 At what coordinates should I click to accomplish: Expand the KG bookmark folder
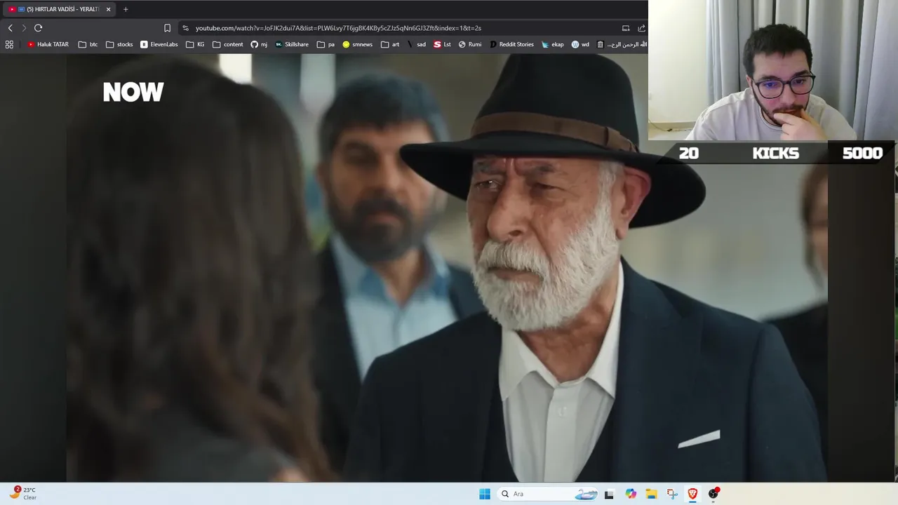[x=196, y=44]
